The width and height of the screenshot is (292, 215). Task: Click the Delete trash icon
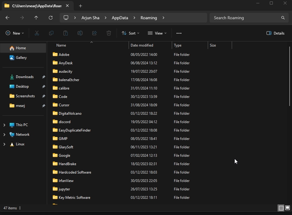[109, 33]
